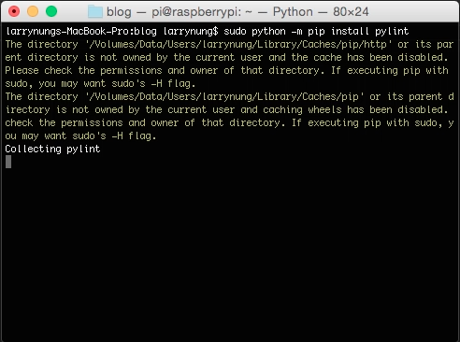Click the green zoom window button
Viewport: 460px width, 342px height.
coord(51,11)
